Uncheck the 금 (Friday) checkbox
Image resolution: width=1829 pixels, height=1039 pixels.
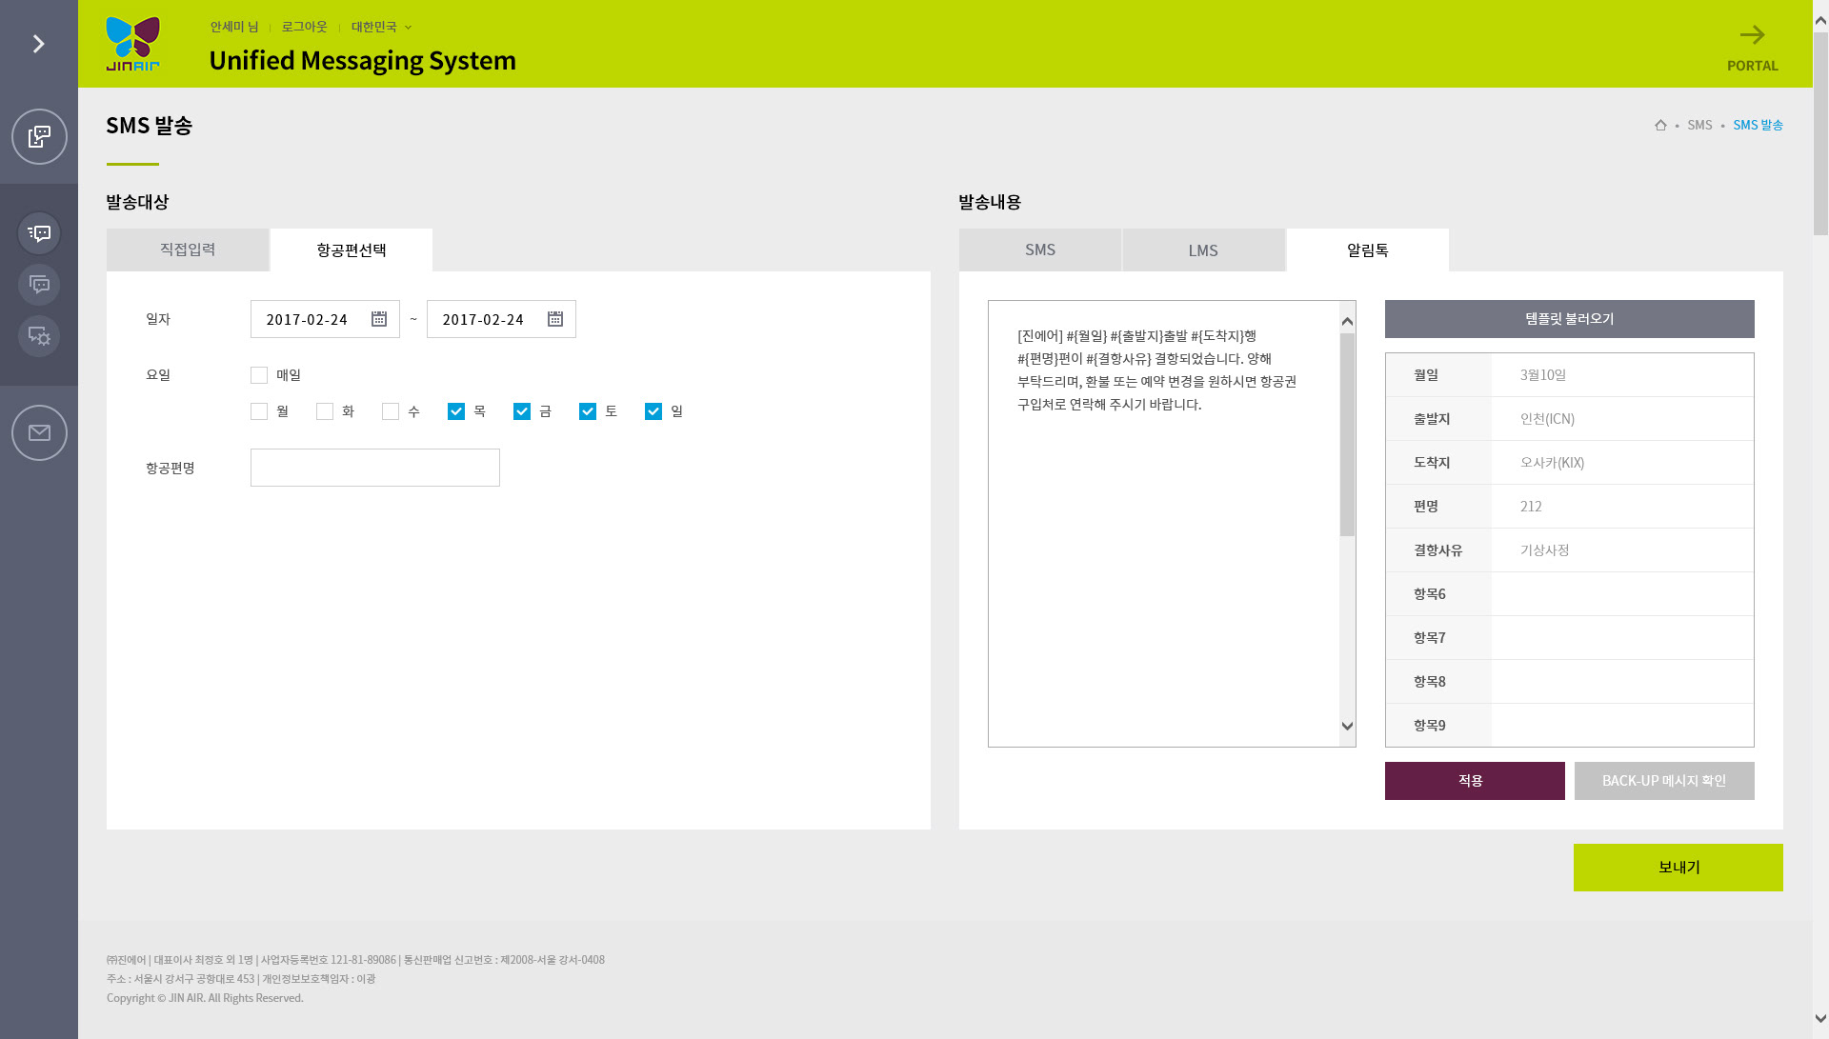pyautogui.click(x=522, y=411)
